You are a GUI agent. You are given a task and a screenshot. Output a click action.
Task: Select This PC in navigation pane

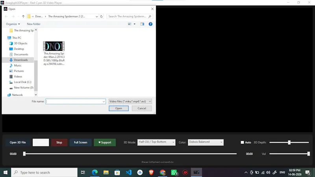[14, 38]
